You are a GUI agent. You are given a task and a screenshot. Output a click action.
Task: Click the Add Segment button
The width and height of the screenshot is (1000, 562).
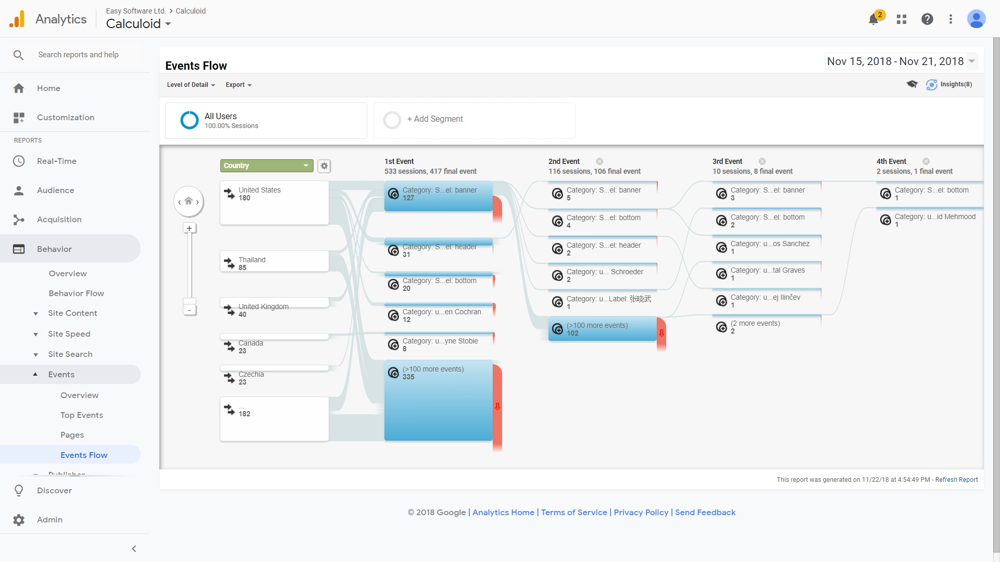click(x=435, y=119)
